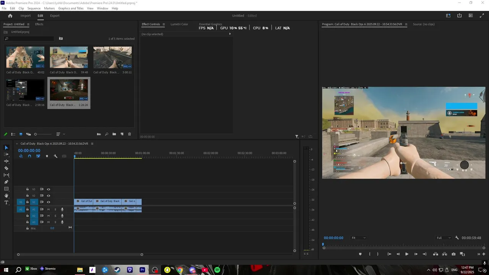
Task: Toggle V1 track output eye
Action: click(49, 202)
